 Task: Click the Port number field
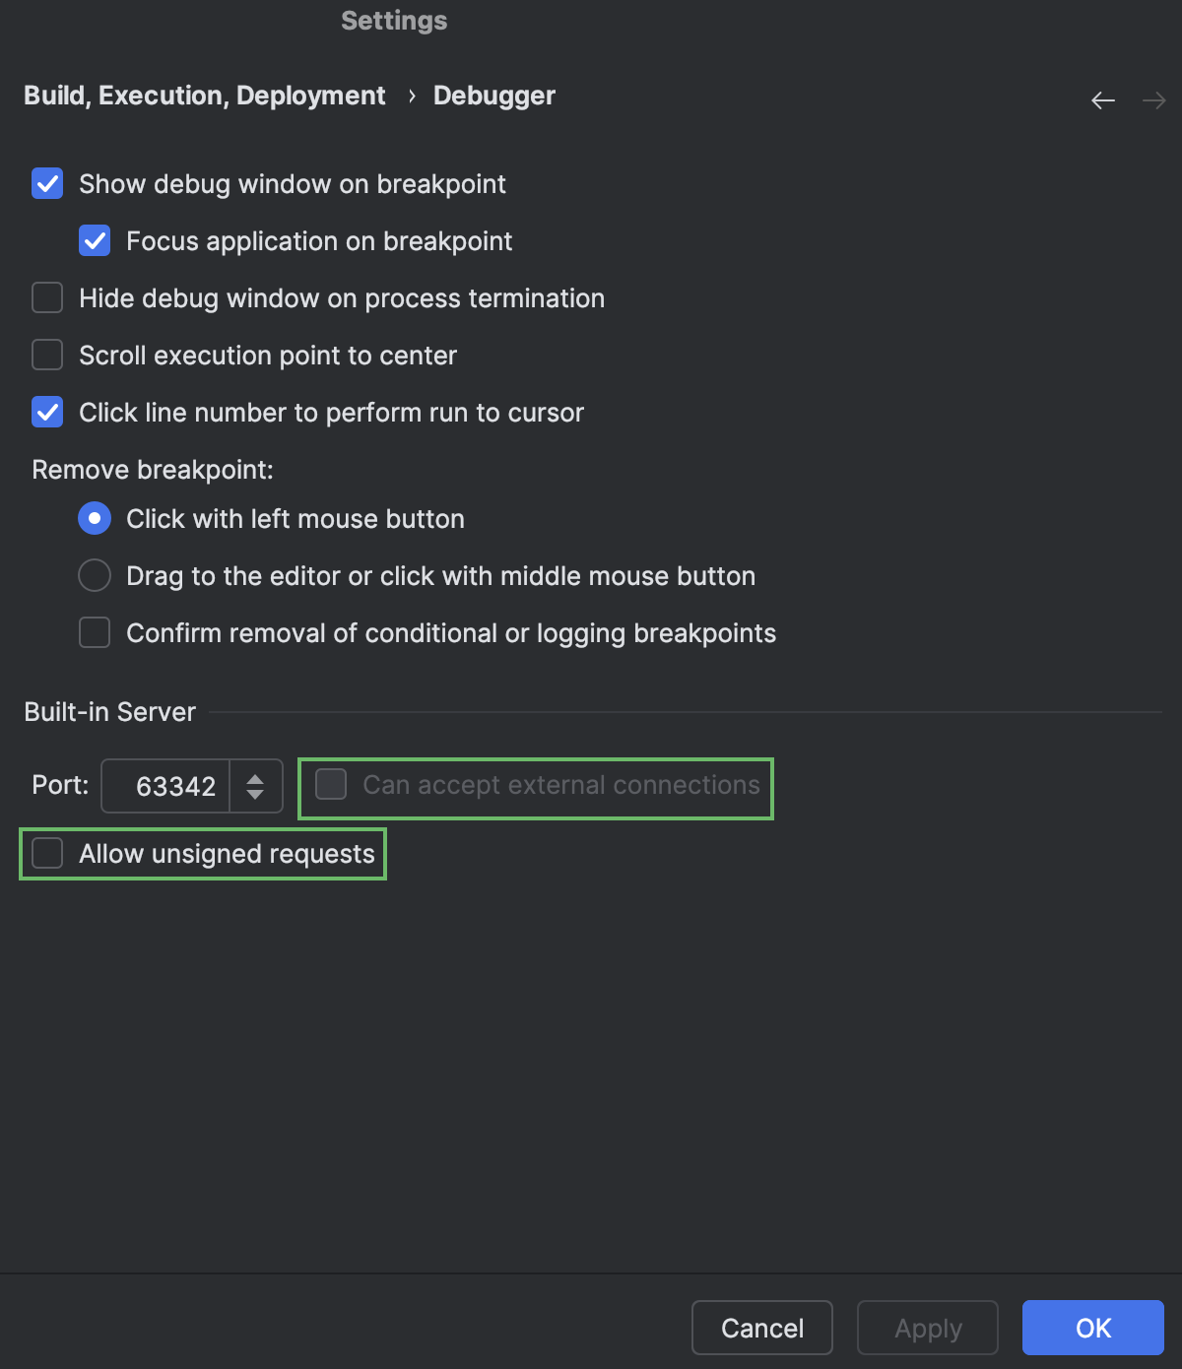click(167, 786)
